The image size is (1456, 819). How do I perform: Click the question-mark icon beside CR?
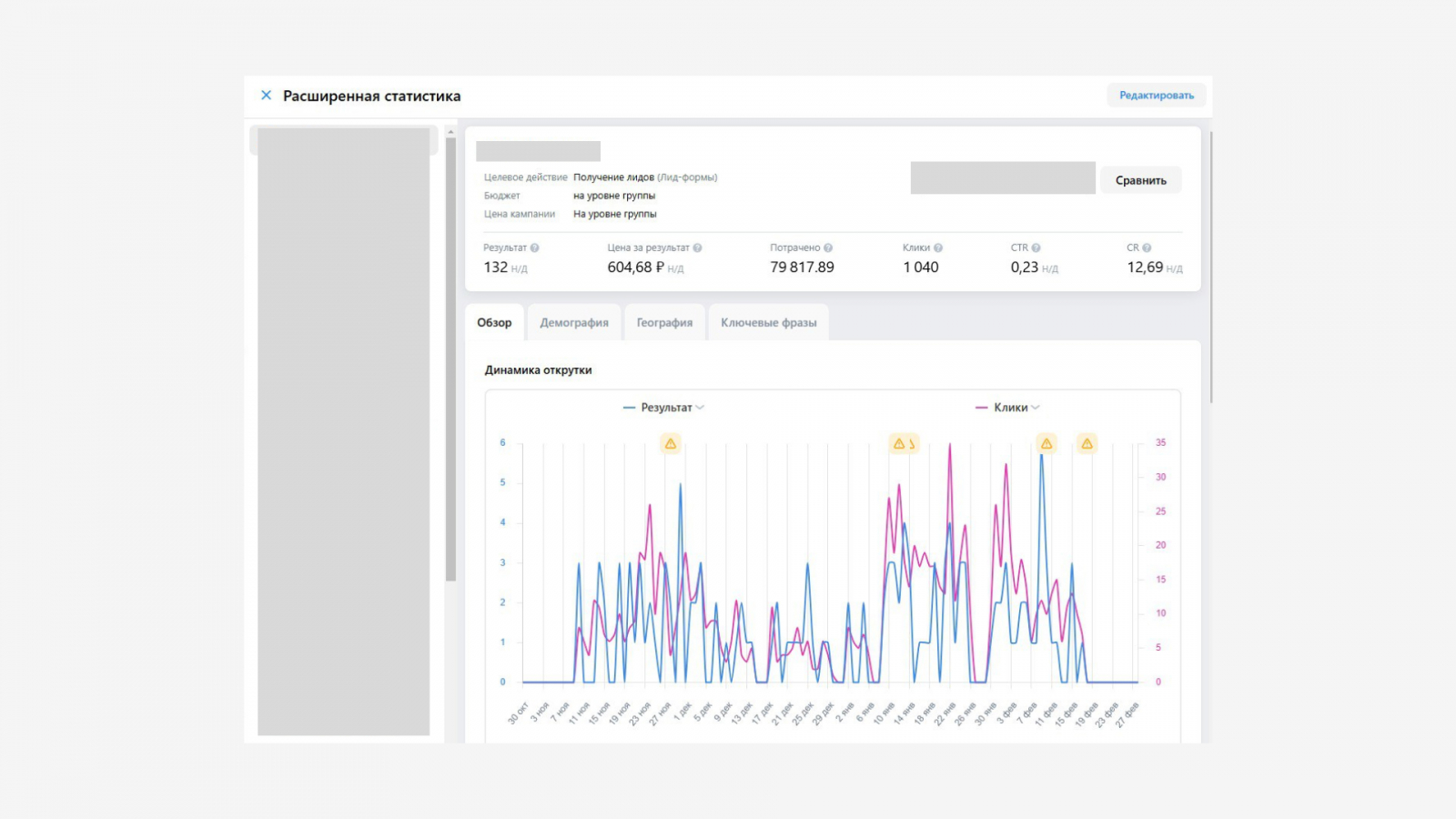(x=1147, y=248)
